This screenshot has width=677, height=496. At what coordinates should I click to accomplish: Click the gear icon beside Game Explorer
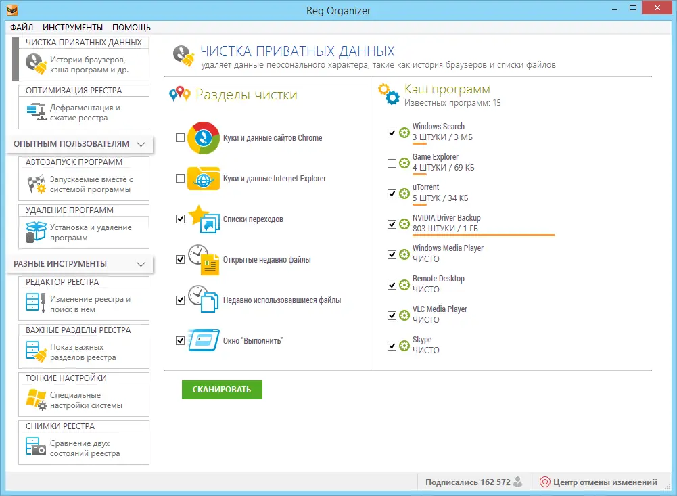(404, 163)
